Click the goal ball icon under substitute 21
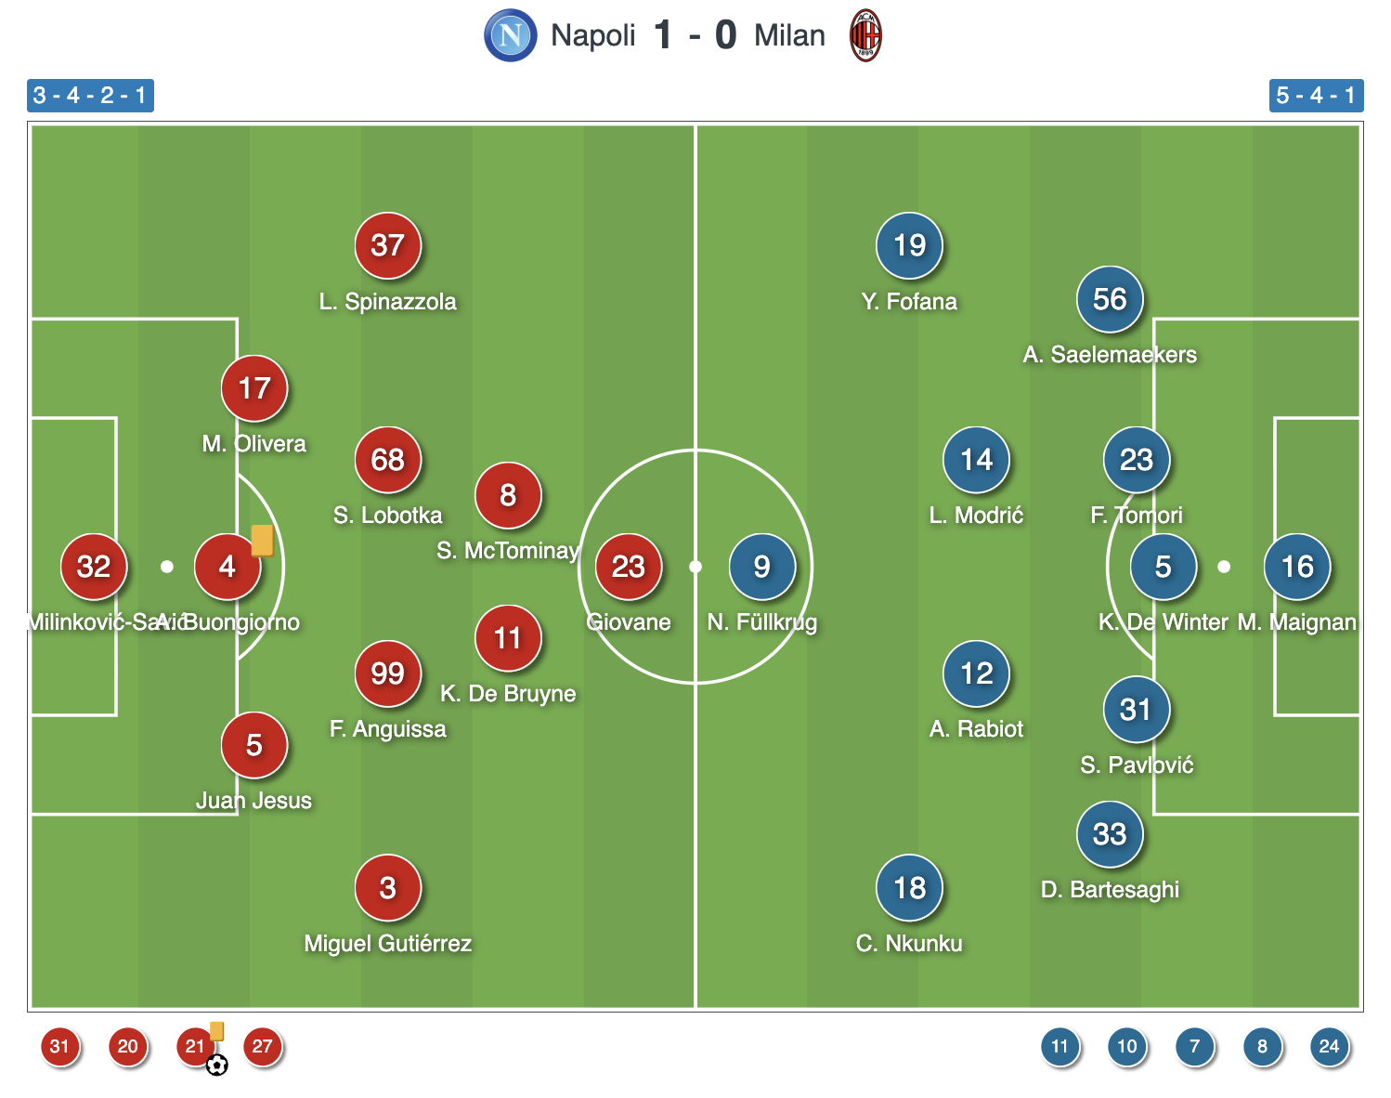The width and height of the screenshot is (1391, 1098). coord(217,1065)
